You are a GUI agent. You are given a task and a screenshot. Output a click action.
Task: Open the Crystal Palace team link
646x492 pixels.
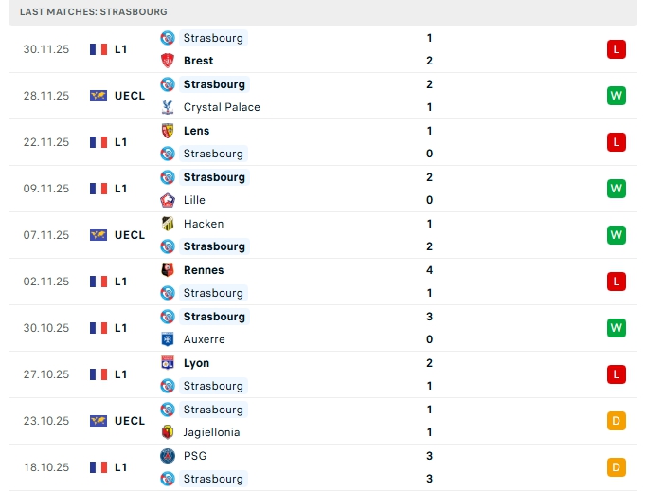click(x=222, y=107)
